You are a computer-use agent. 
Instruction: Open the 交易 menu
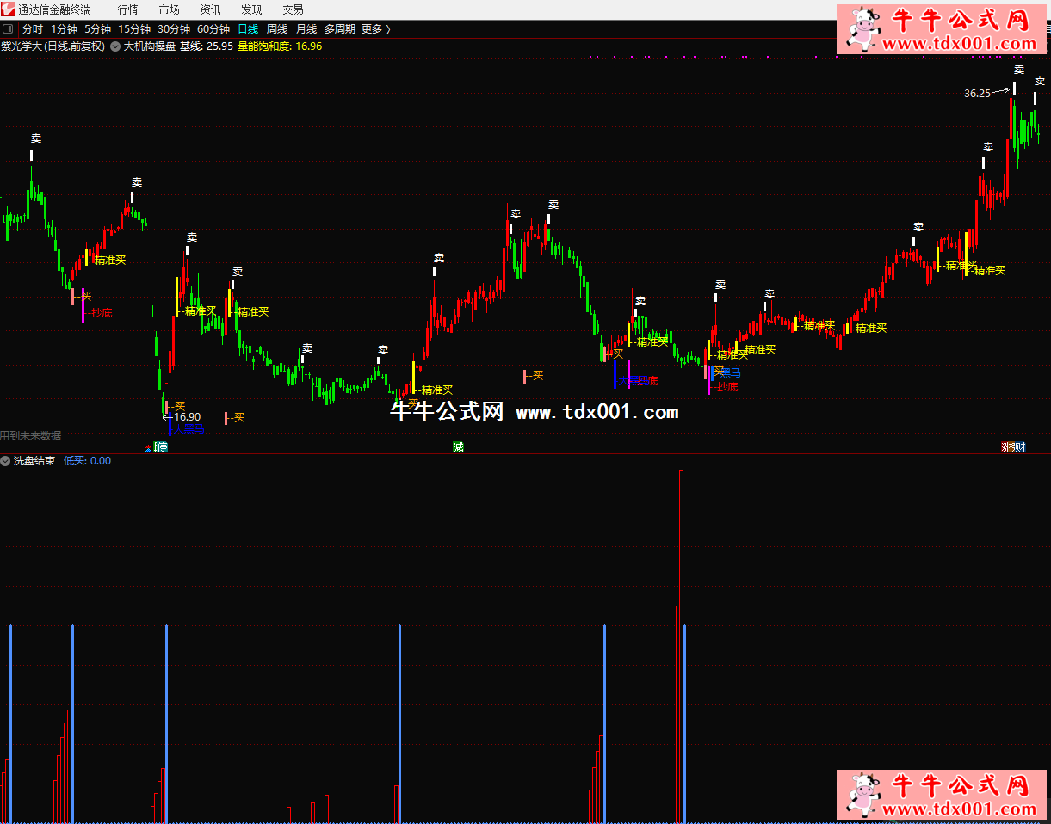(x=293, y=9)
